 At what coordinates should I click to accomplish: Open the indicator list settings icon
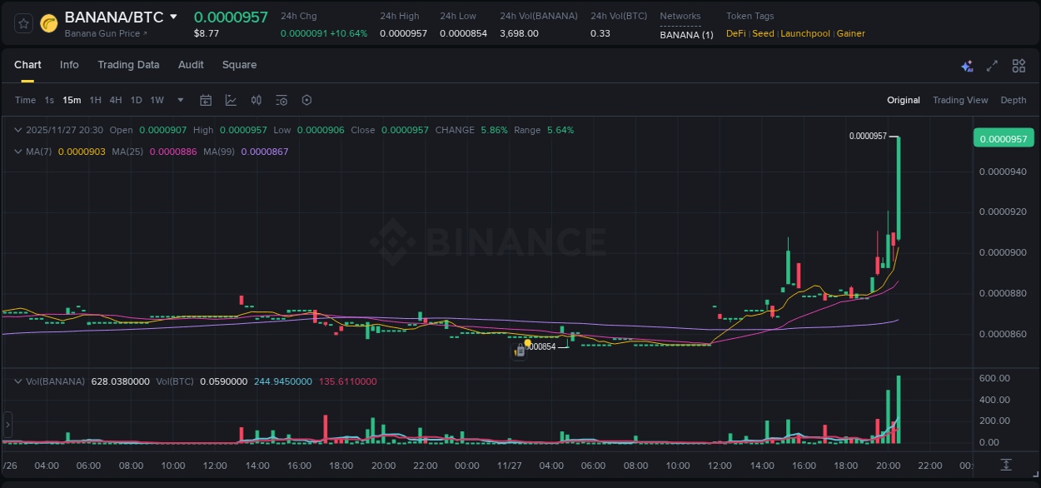281,100
